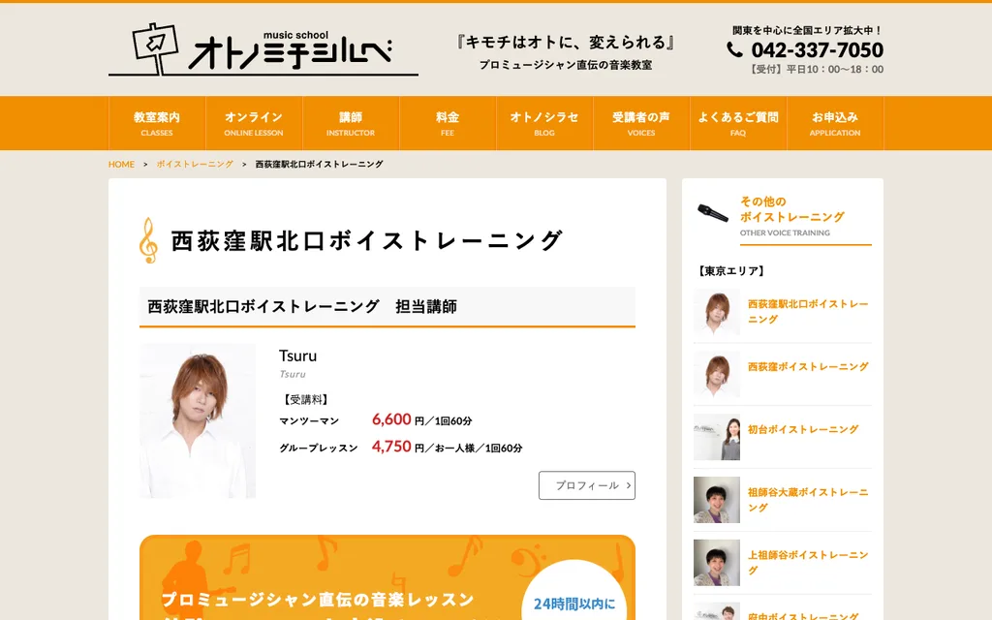Click the 【東京エリア】 area label
The width and height of the screenshot is (992, 620).
(x=731, y=271)
